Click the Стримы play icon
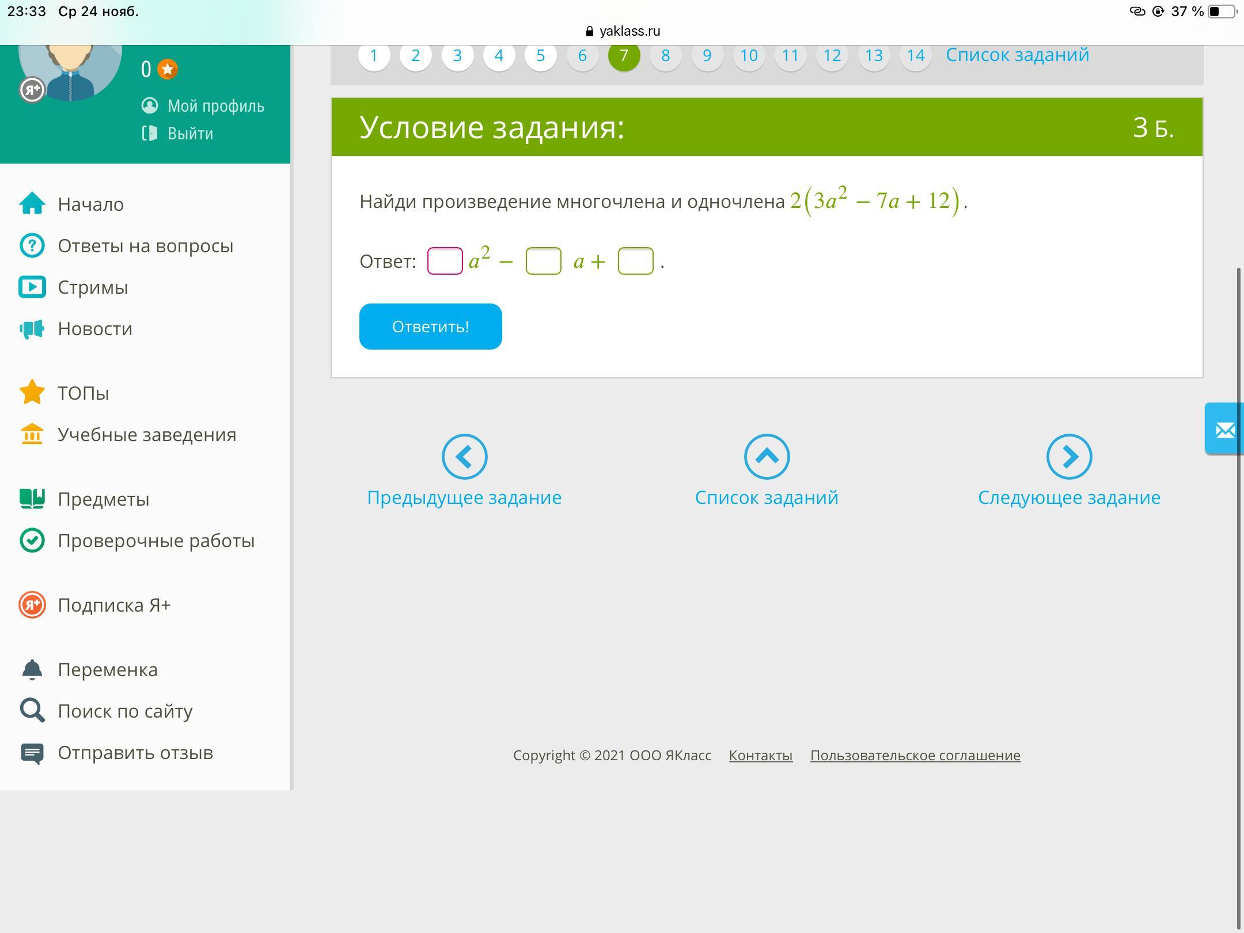The height and width of the screenshot is (933, 1244). (x=32, y=287)
